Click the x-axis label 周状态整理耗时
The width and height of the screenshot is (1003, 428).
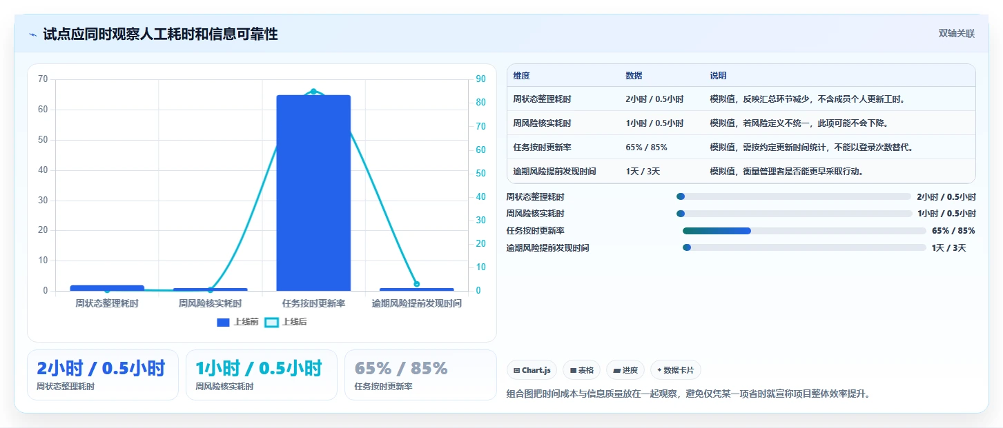(x=107, y=303)
